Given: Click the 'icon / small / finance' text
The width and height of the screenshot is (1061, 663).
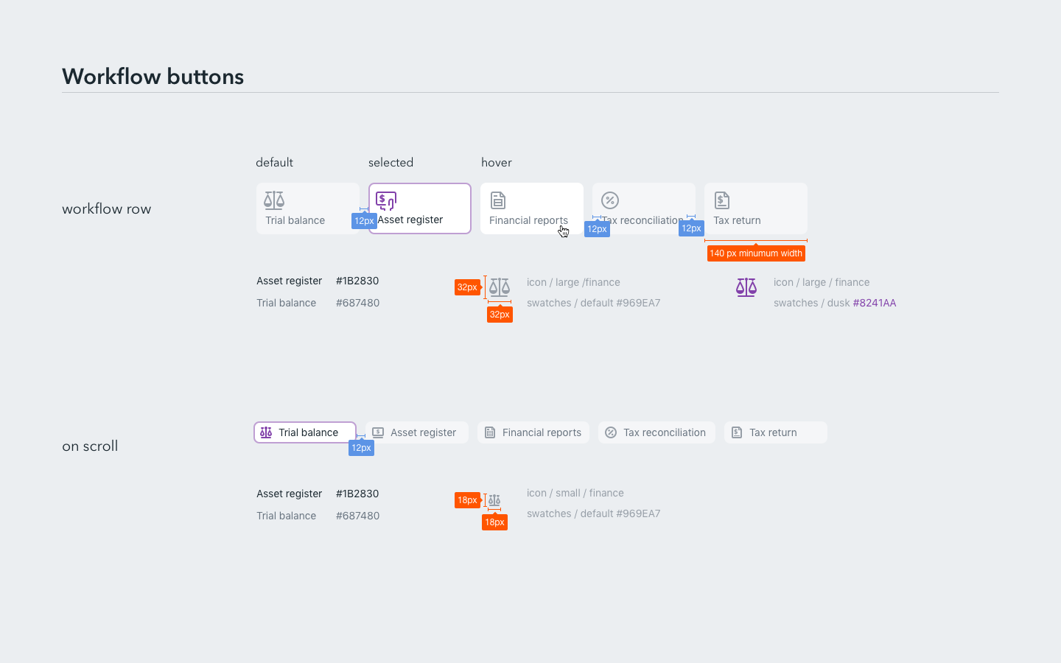Looking at the screenshot, I should 575,493.
